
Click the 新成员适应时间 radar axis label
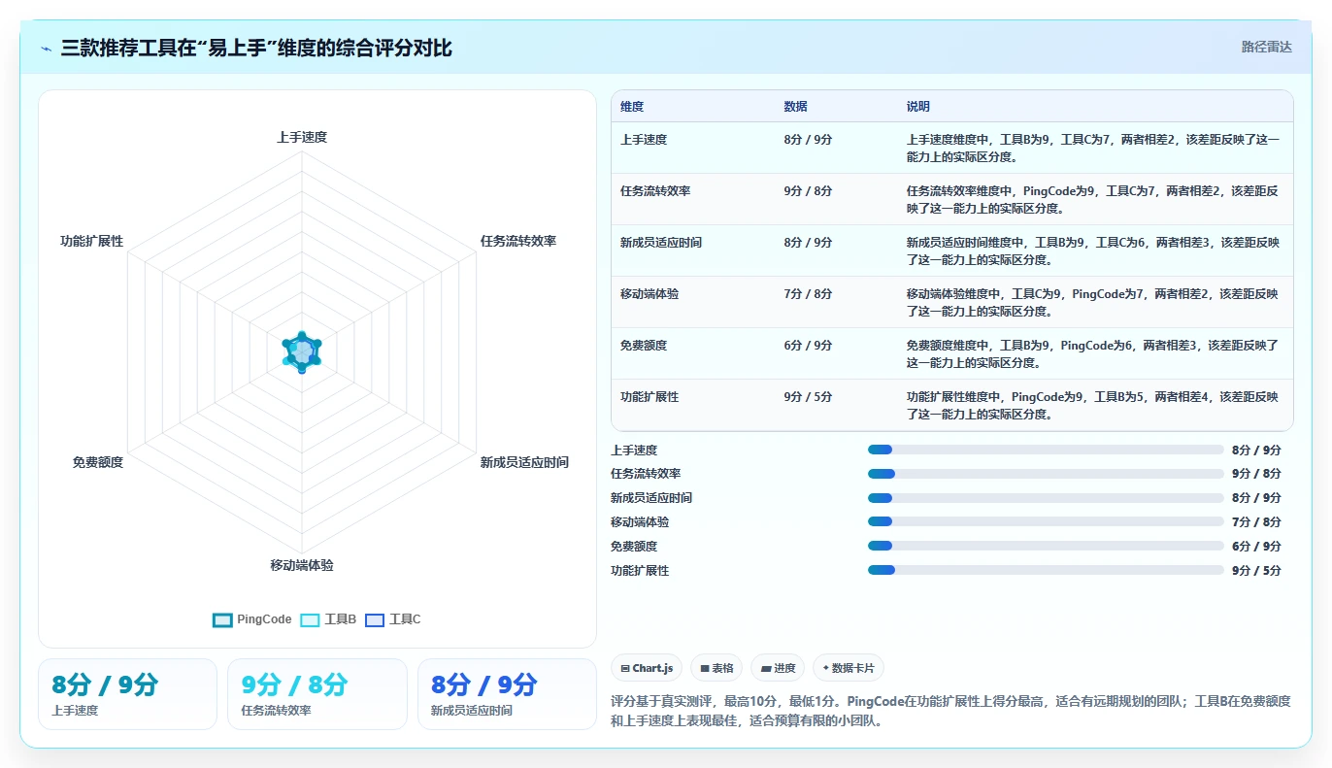(524, 463)
